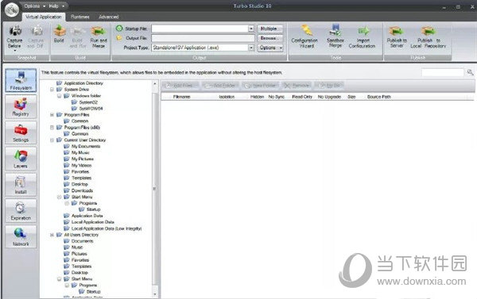Image resolution: width=477 pixels, height=299 pixels.
Task: Select the Favorites folder under Current User
Action: coord(76,172)
